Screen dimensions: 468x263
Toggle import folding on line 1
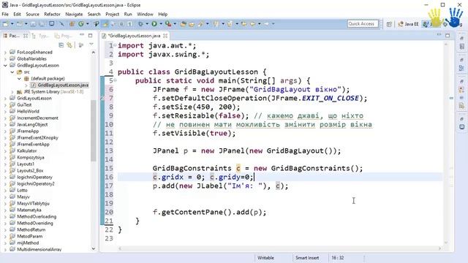coord(115,45)
